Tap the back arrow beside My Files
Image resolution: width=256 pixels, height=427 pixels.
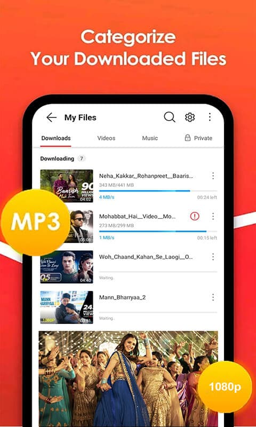click(x=51, y=117)
